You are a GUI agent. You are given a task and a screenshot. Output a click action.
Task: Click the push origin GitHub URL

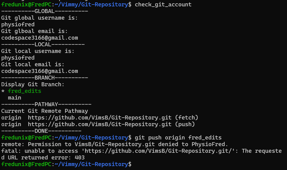(100, 124)
